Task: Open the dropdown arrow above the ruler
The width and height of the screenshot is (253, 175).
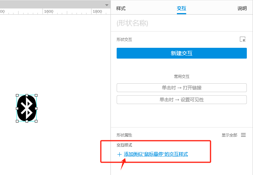Action: (107, 5)
